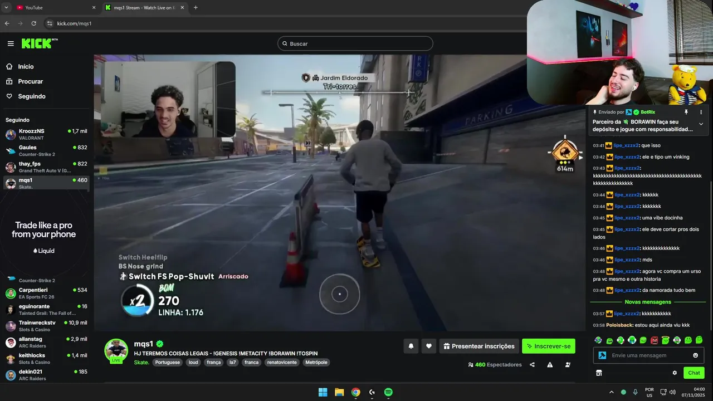Open a new browser tab with the plus icon

point(196,8)
